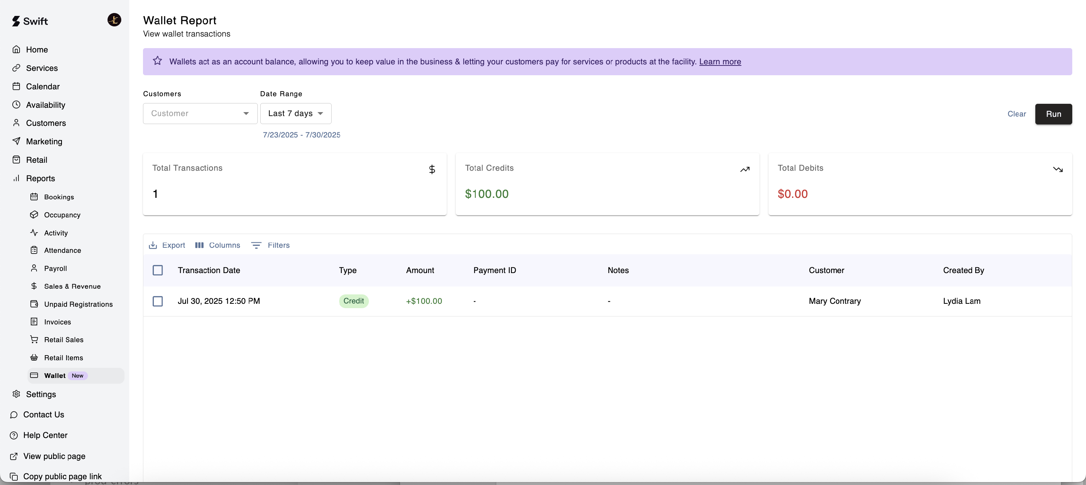Click the Settings gear icon
The image size is (1086, 485).
point(16,394)
